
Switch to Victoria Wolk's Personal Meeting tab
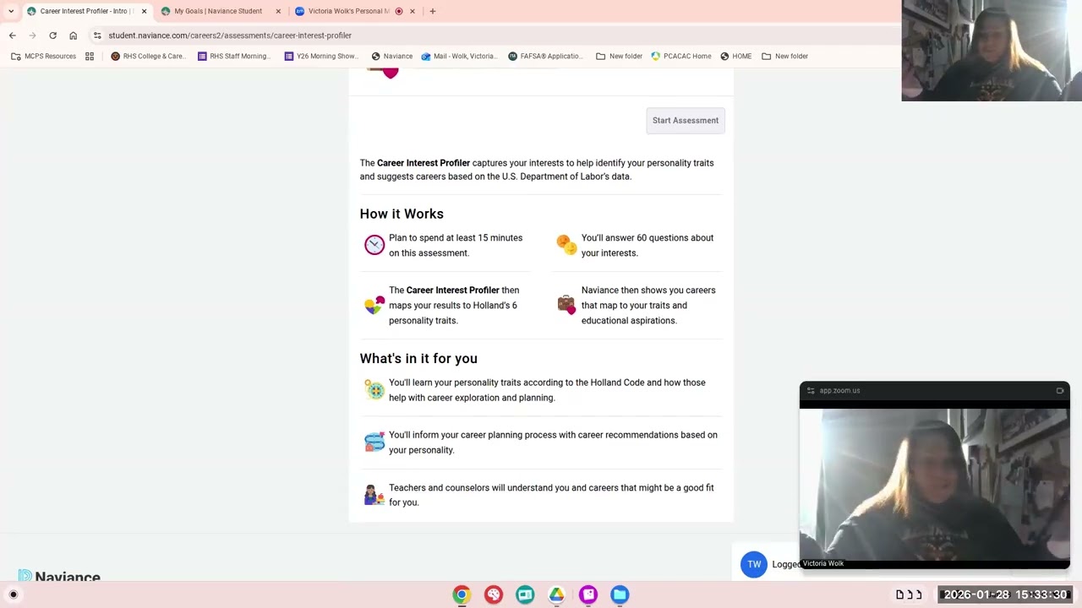pyautogui.click(x=348, y=11)
